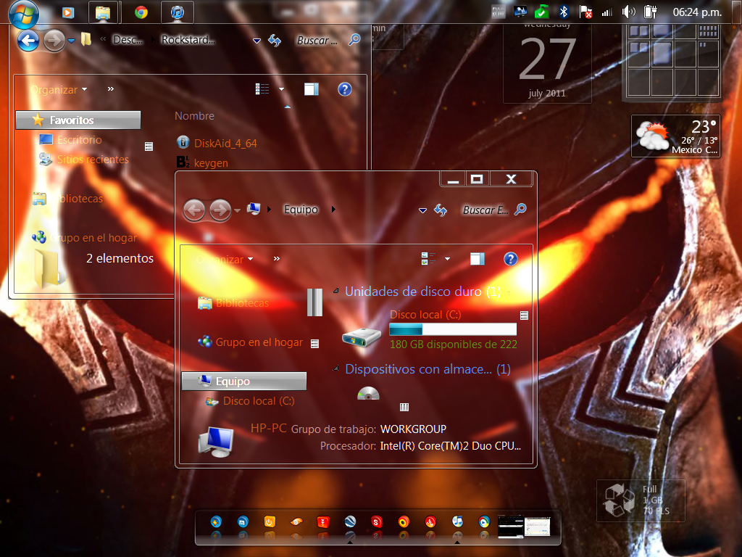
Task: Check the battery power tray icon
Action: click(651, 12)
